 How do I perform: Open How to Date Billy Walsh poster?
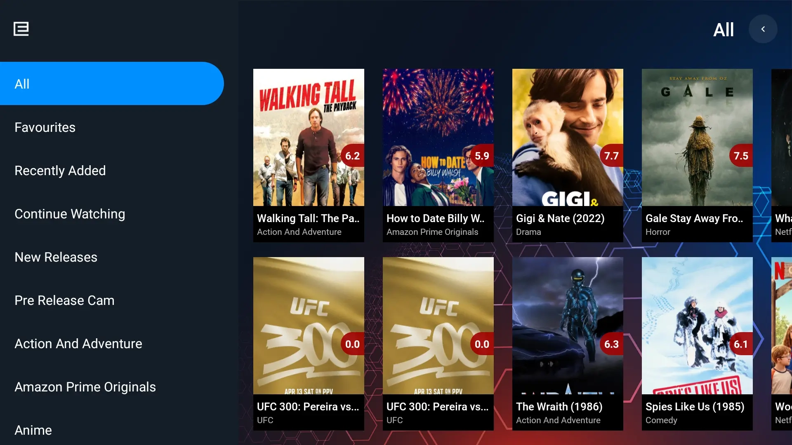438,155
